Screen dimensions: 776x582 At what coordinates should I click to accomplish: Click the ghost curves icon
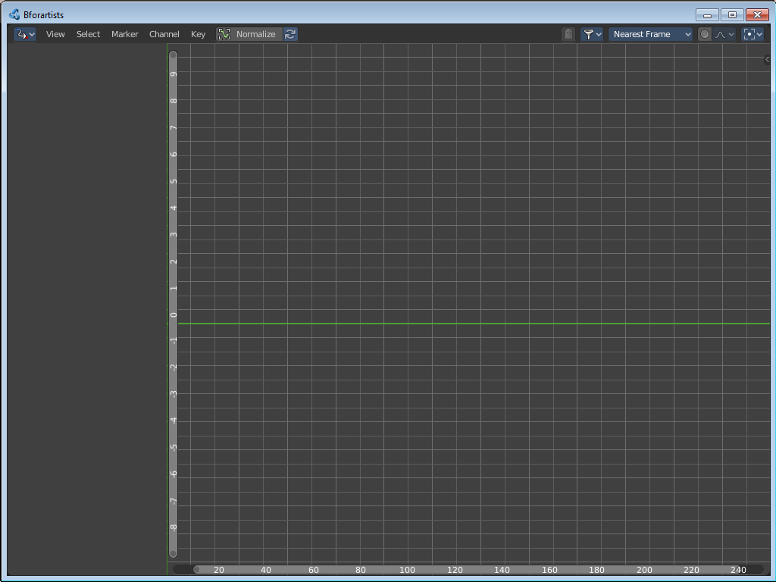point(568,34)
